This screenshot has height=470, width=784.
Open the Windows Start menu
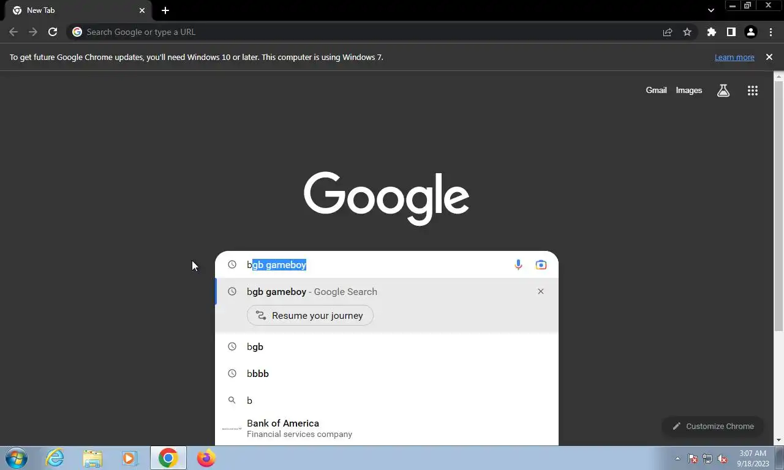click(17, 458)
